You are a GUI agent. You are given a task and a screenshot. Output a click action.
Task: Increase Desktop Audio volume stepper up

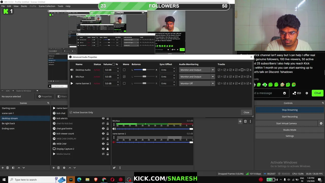(x=118, y=69)
